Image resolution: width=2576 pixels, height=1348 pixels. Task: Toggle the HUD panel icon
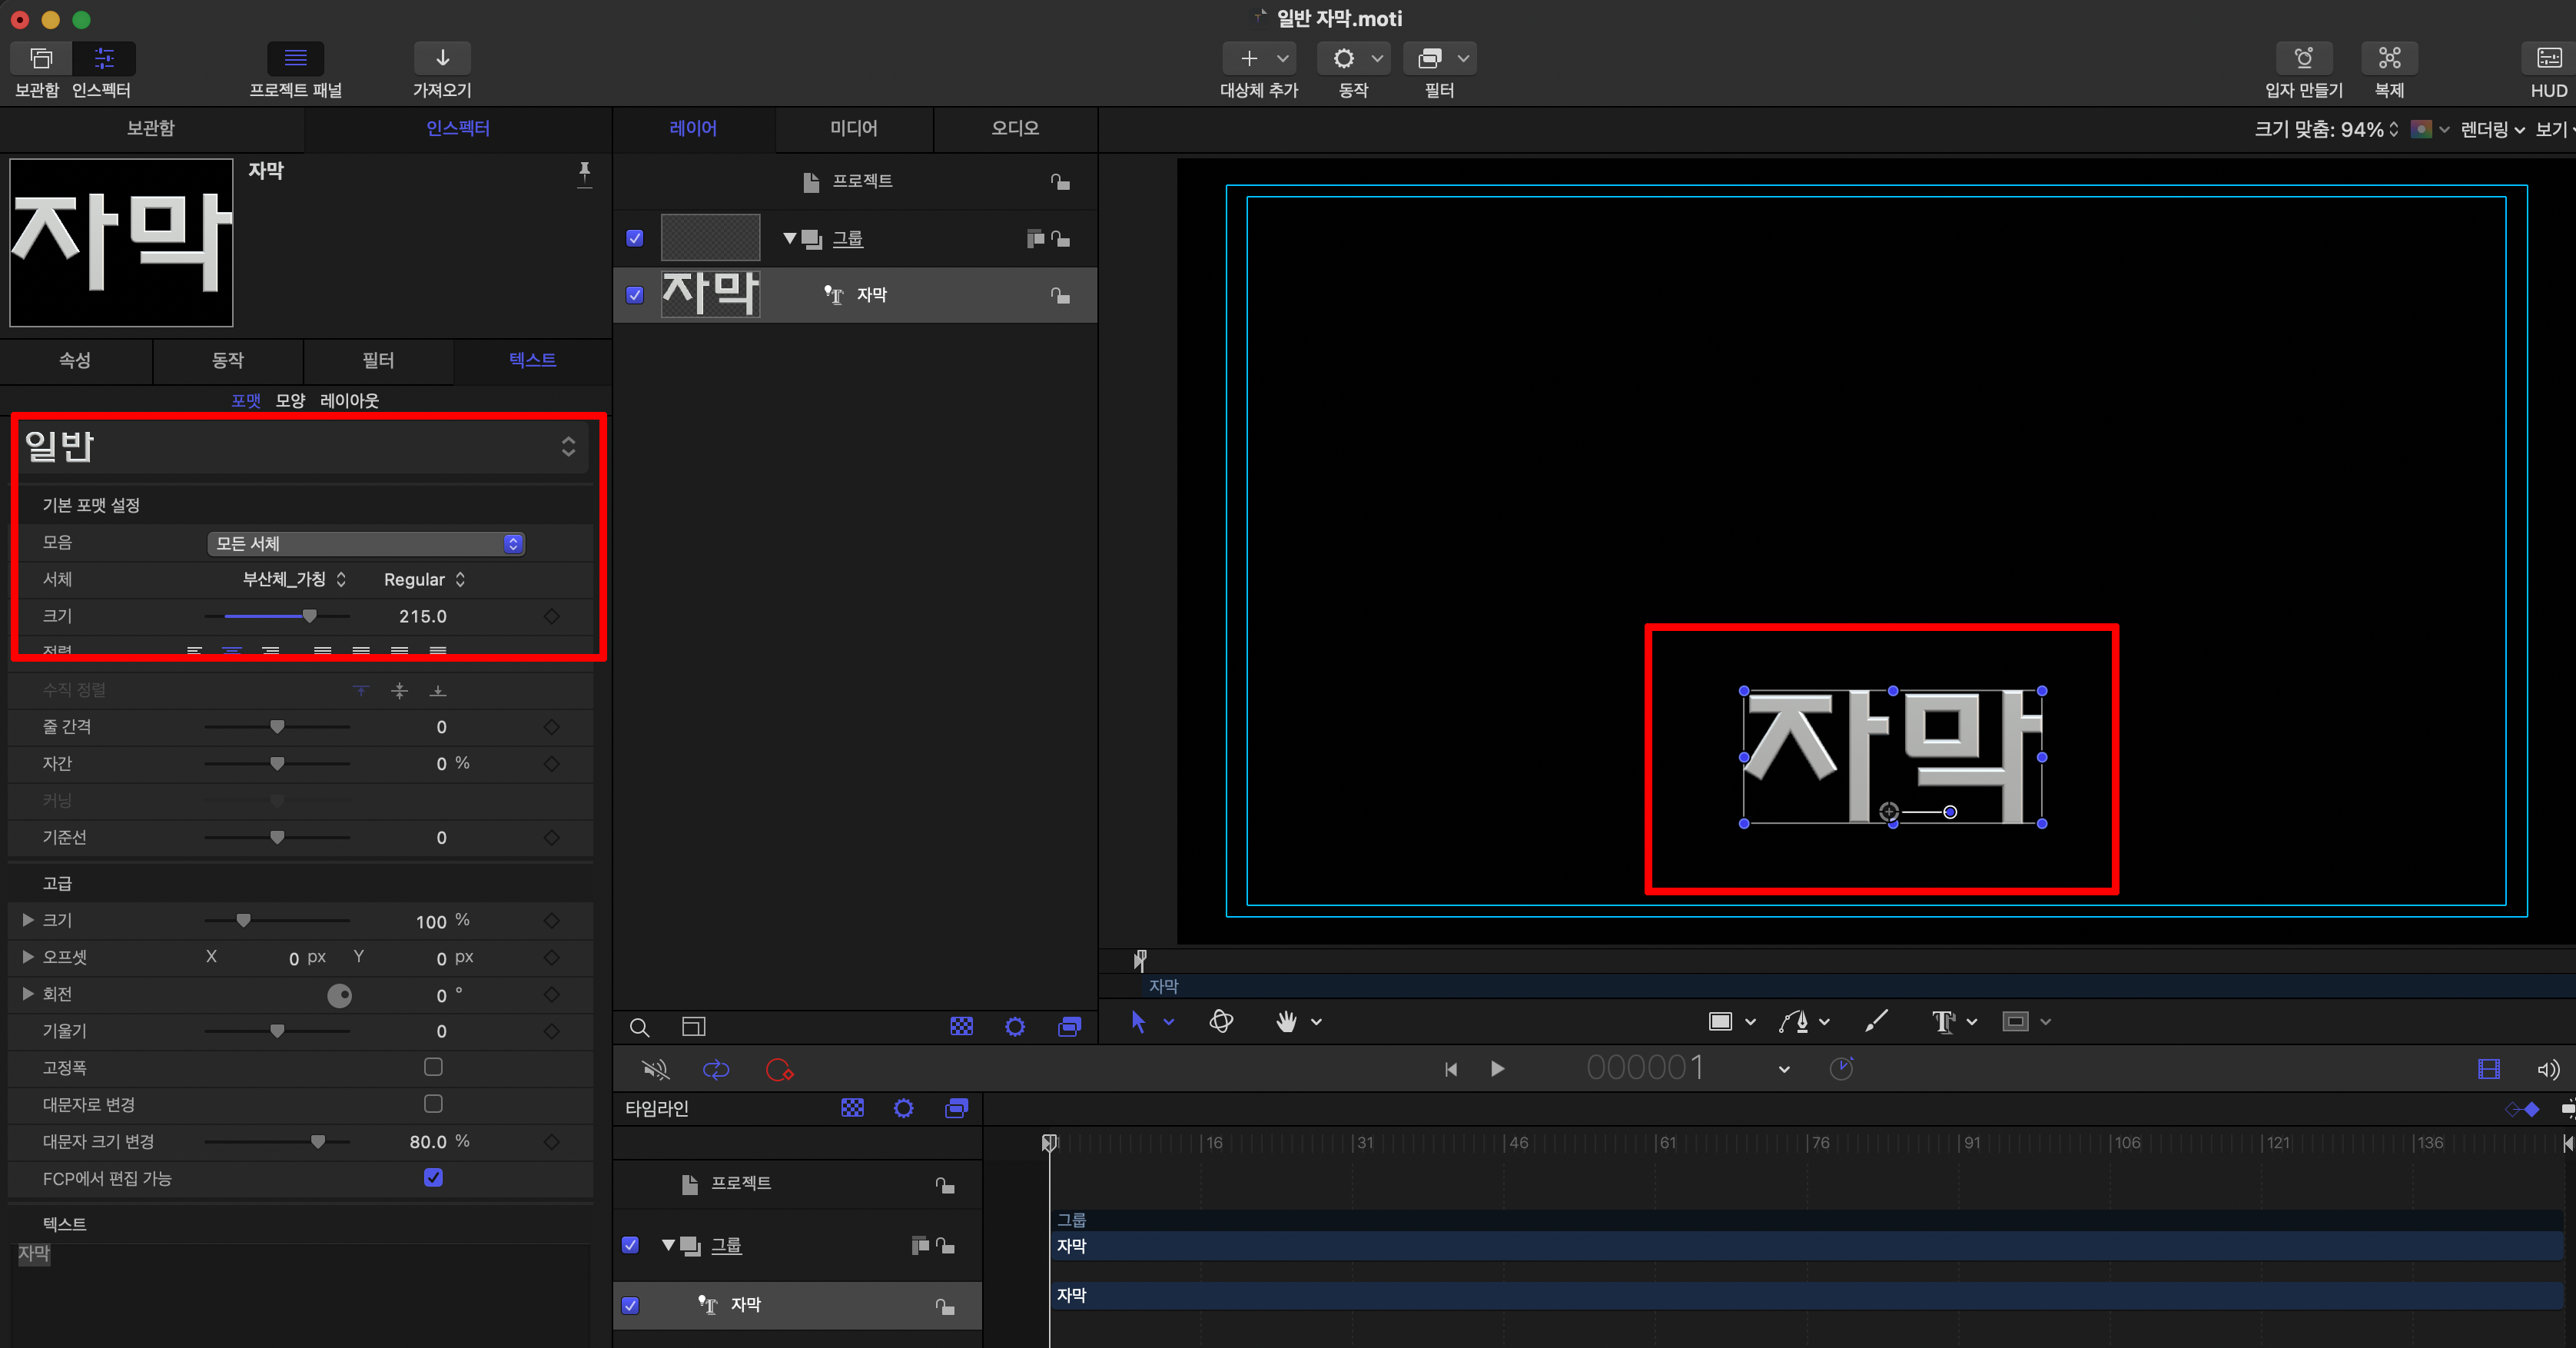tap(2548, 58)
